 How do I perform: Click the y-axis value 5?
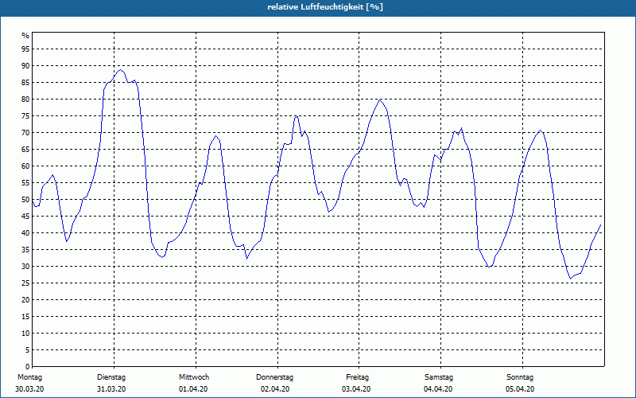coord(28,349)
